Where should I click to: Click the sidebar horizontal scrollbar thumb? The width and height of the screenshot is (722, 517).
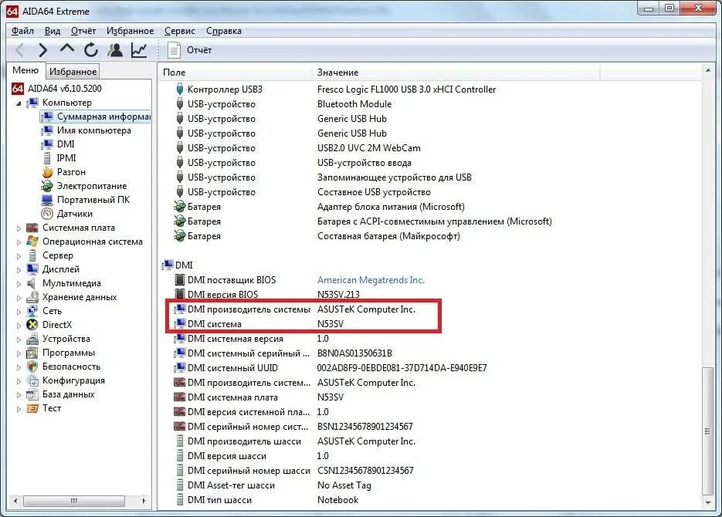pos(73,501)
